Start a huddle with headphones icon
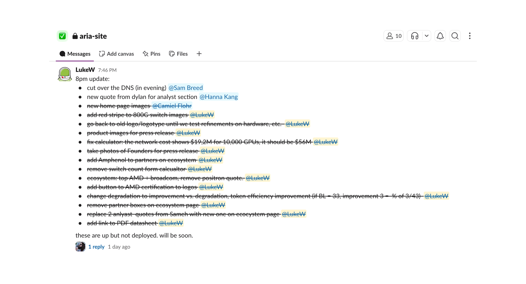Image resolution: width=526 pixels, height=284 pixels. 415,36
